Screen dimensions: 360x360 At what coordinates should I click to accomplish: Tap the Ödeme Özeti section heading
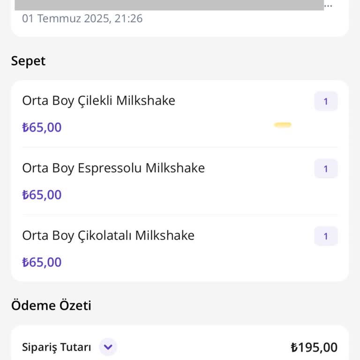(51, 306)
